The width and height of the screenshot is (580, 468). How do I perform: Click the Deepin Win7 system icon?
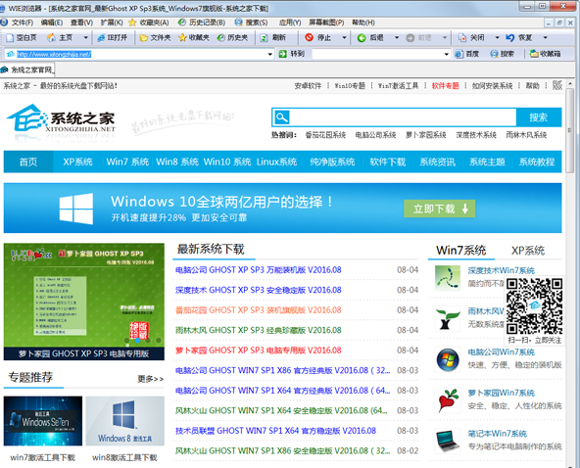(x=448, y=277)
